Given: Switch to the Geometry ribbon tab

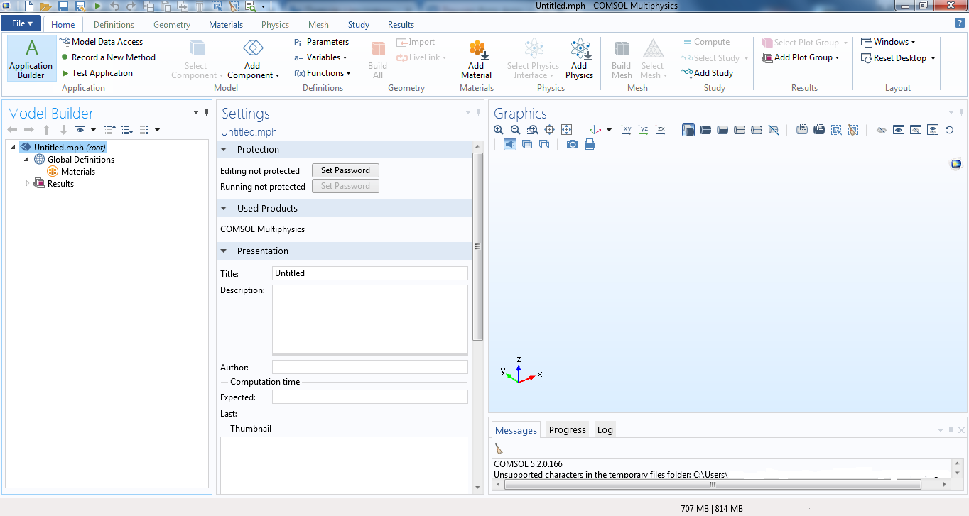Looking at the screenshot, I should pyautogui.click(x=172, y=24).
